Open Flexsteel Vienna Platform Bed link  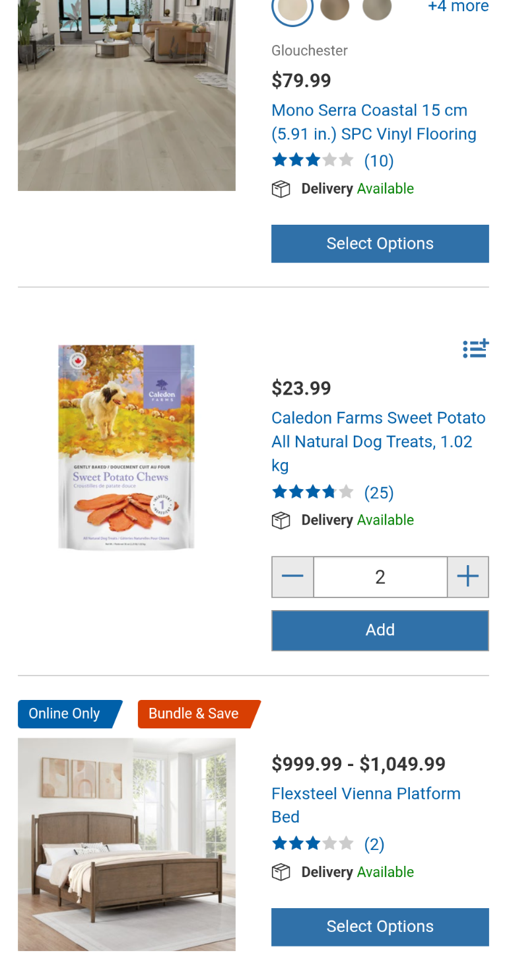[x=366, y=804]
